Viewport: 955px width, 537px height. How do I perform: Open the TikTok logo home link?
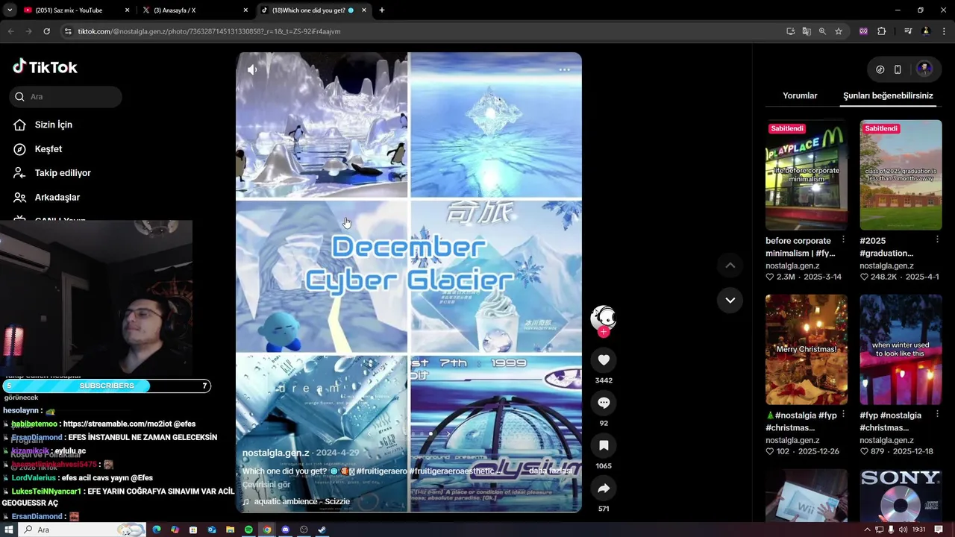pos(45,67)
